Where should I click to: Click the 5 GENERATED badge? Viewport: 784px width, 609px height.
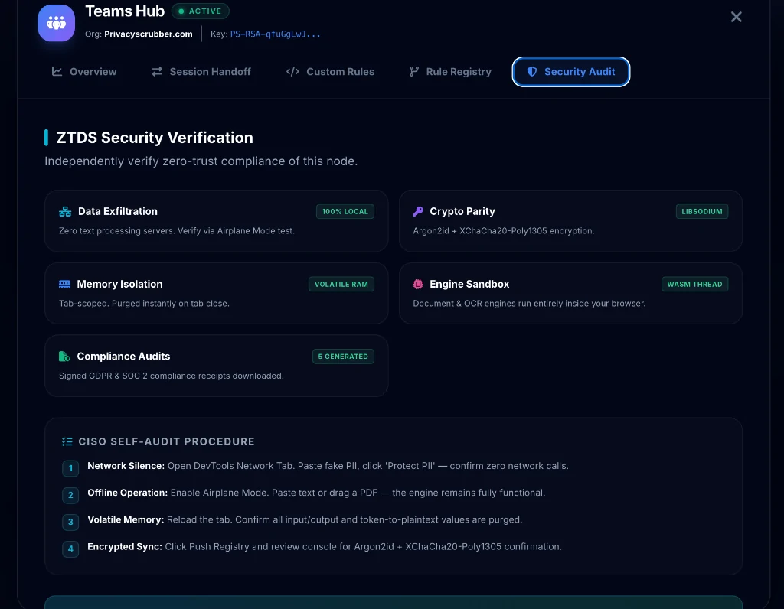(x=343, y=357)
